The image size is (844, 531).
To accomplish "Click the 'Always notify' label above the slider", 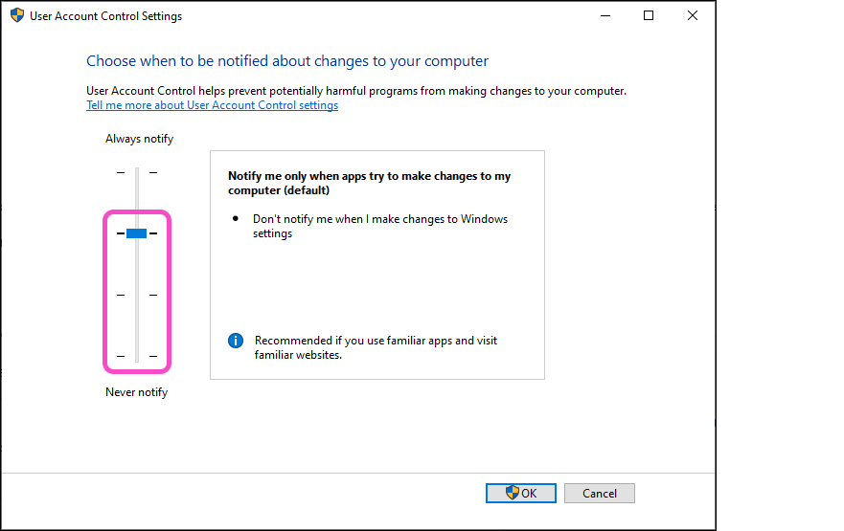I will (x=139, y=139).
